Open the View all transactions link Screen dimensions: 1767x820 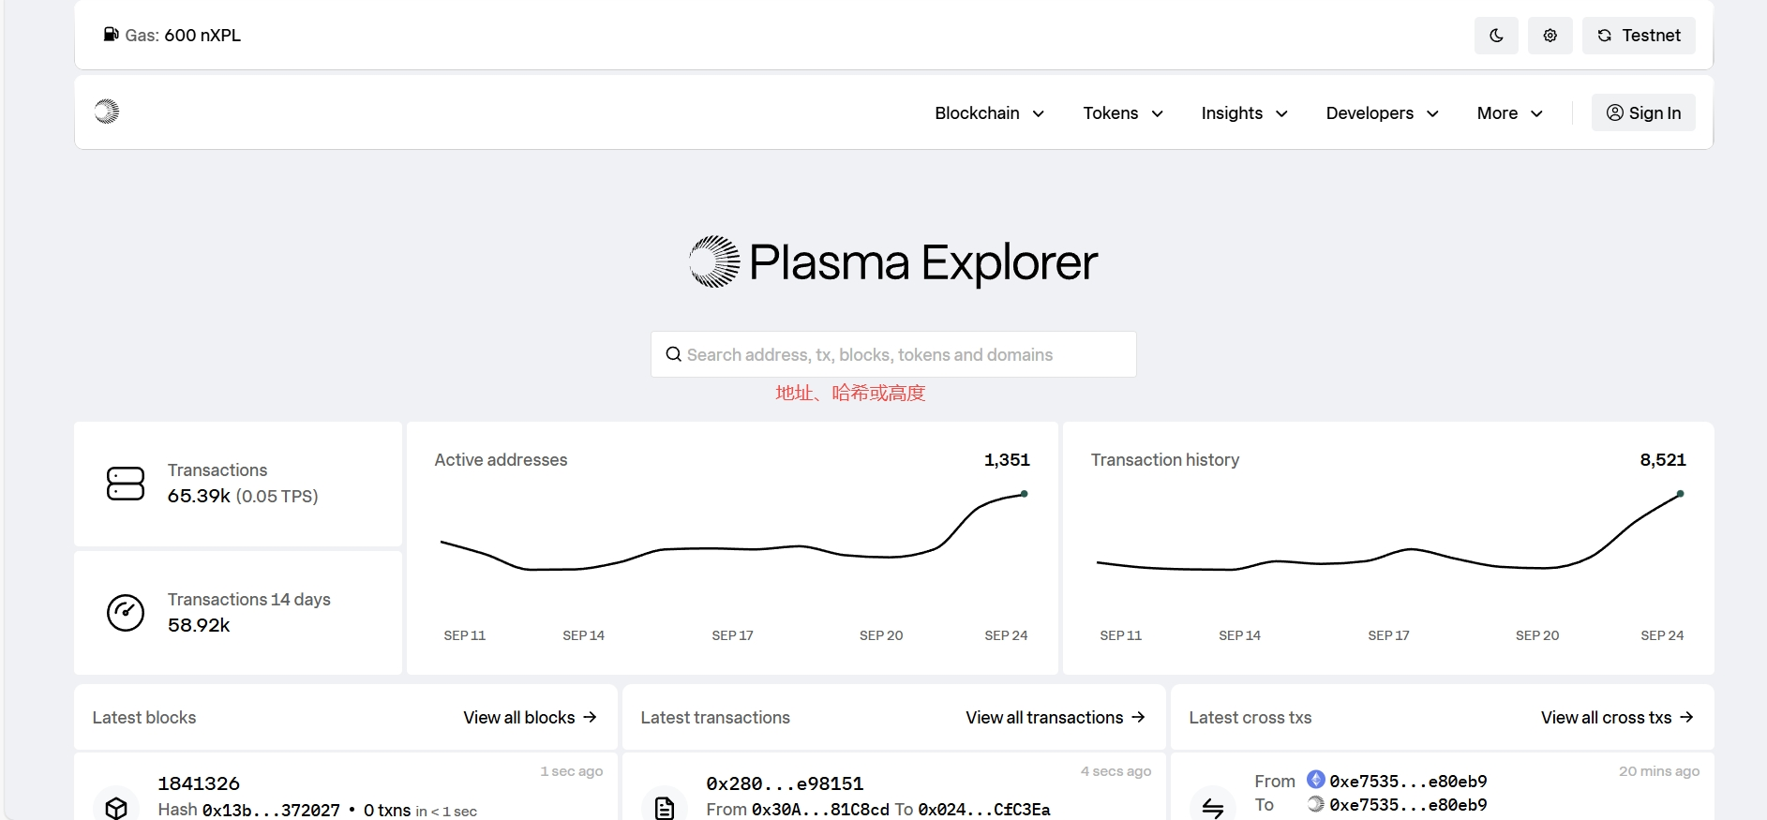(x=1056, y=718)
